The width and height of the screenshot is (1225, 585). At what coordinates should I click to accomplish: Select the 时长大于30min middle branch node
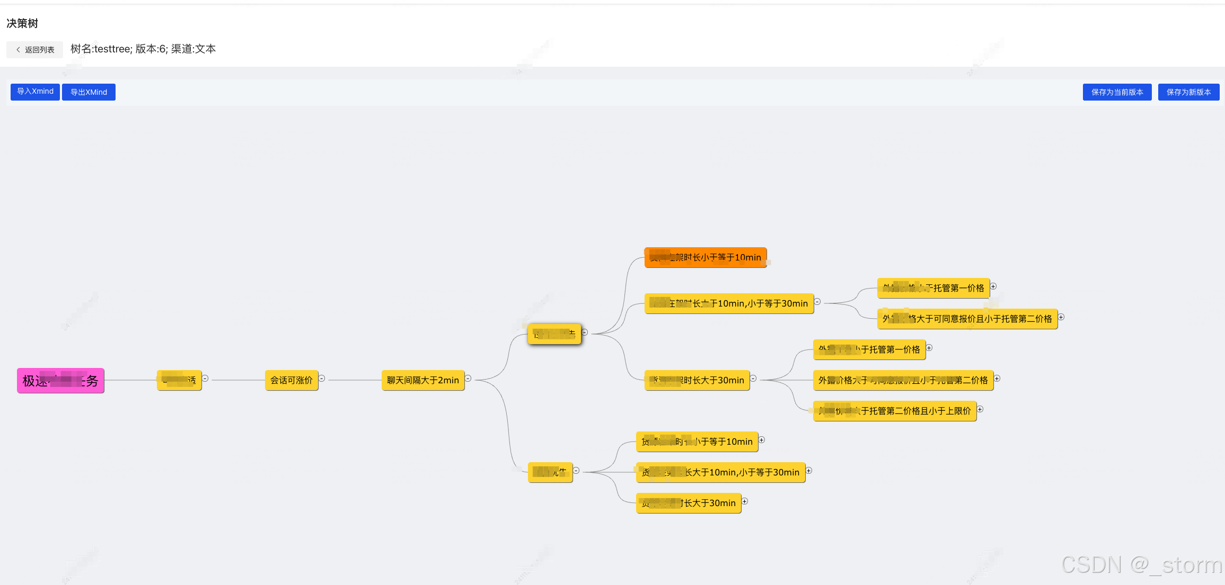(697, 380)
